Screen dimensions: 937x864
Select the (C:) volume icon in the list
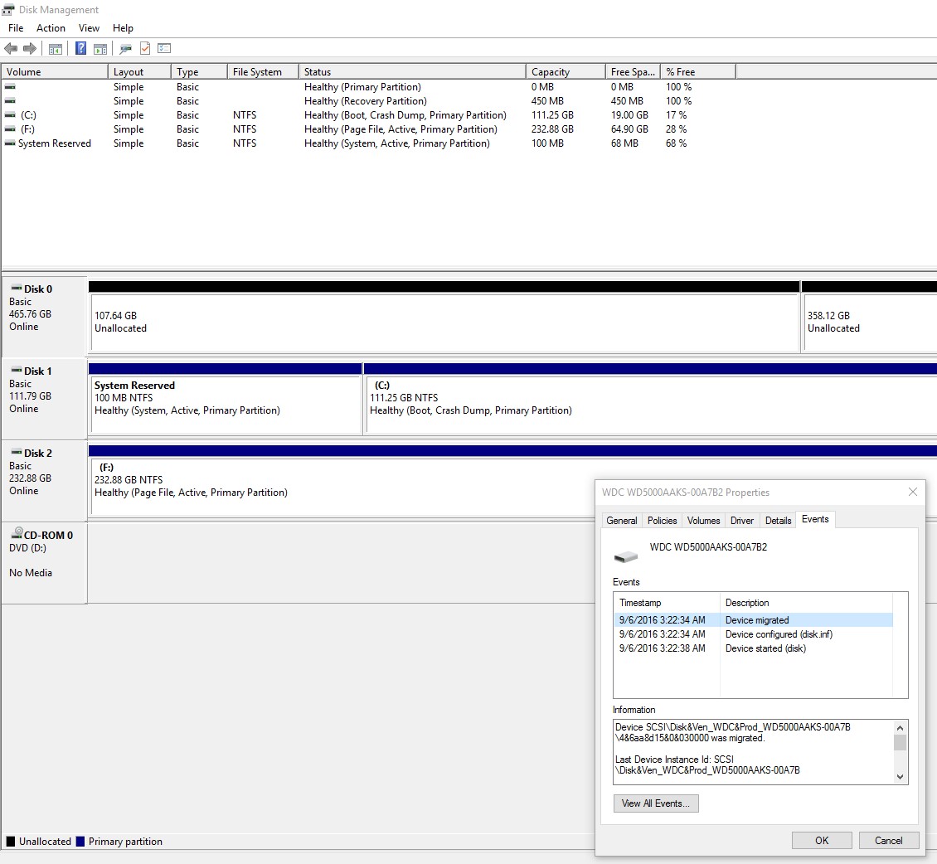point(8,114)
